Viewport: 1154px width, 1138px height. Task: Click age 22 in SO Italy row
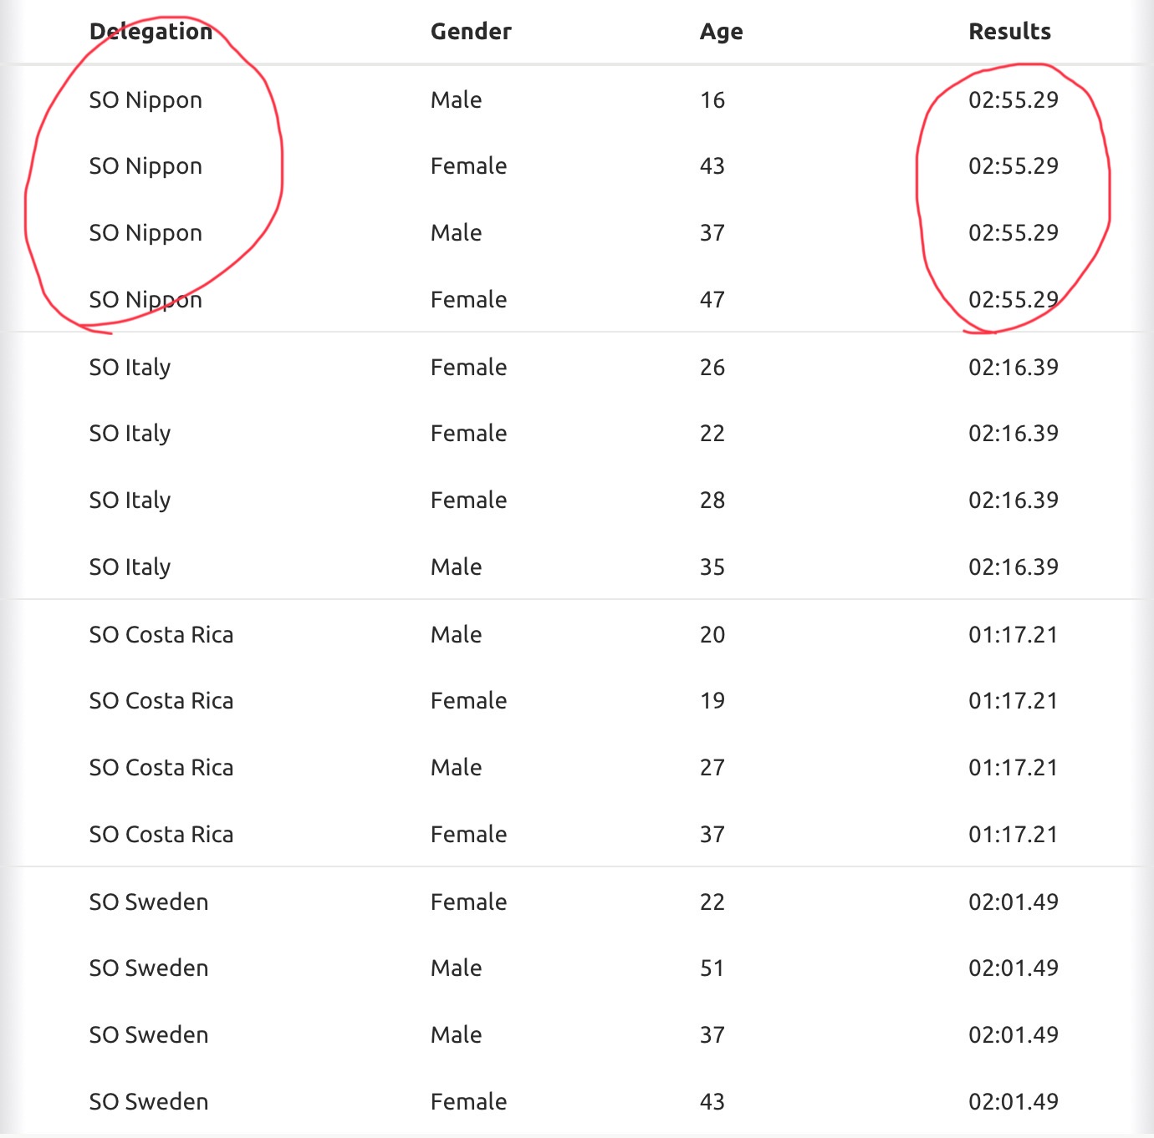(712, 433)
